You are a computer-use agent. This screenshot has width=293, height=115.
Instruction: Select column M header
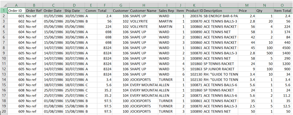tap(247, 5)
